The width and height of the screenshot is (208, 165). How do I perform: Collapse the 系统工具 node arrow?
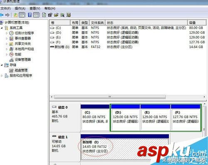(x=2, y=28)
